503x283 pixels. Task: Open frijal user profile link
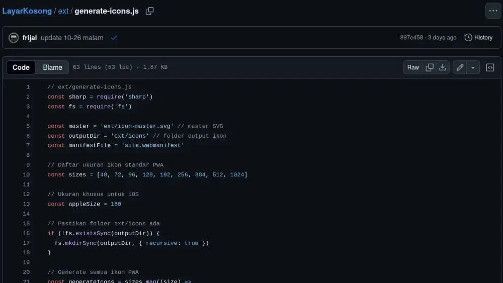coord(30,38)
